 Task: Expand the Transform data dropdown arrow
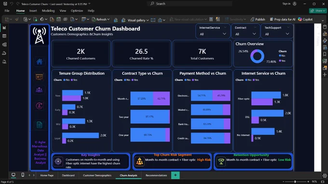pos(88,19)
